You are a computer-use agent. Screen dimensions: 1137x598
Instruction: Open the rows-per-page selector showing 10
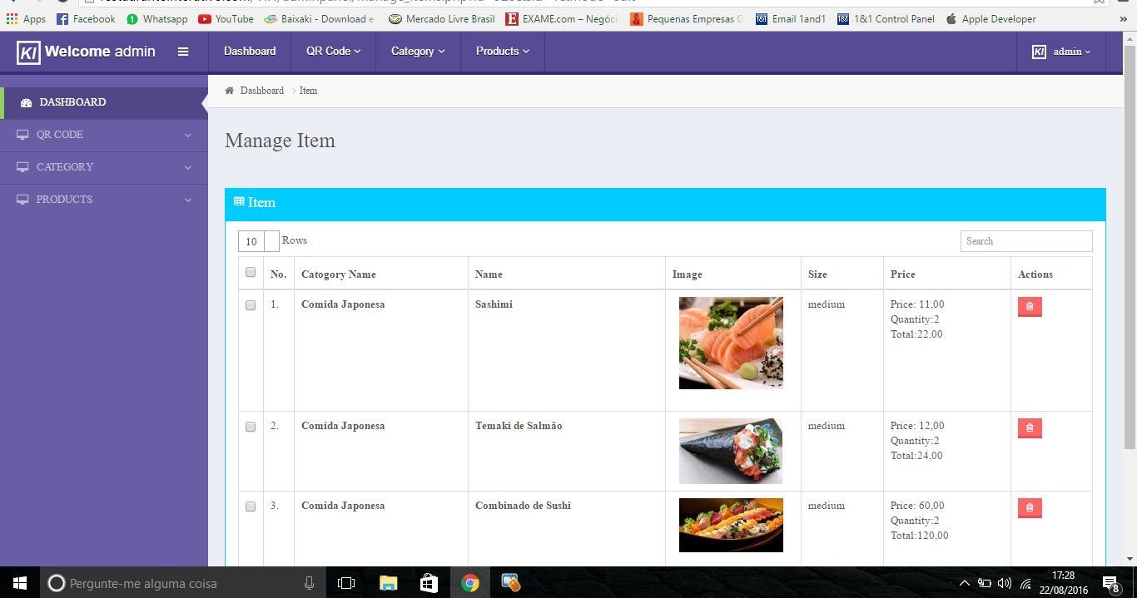[258, 241]
